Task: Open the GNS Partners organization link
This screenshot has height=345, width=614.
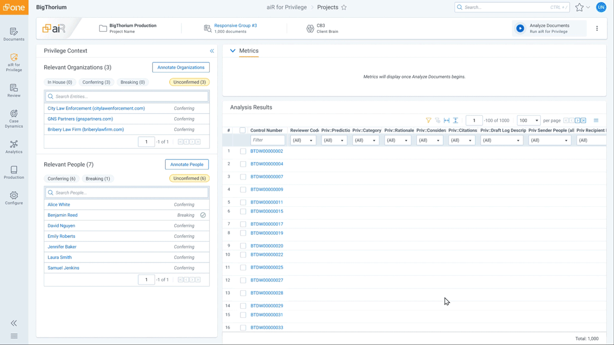Action: coord(80,119)
